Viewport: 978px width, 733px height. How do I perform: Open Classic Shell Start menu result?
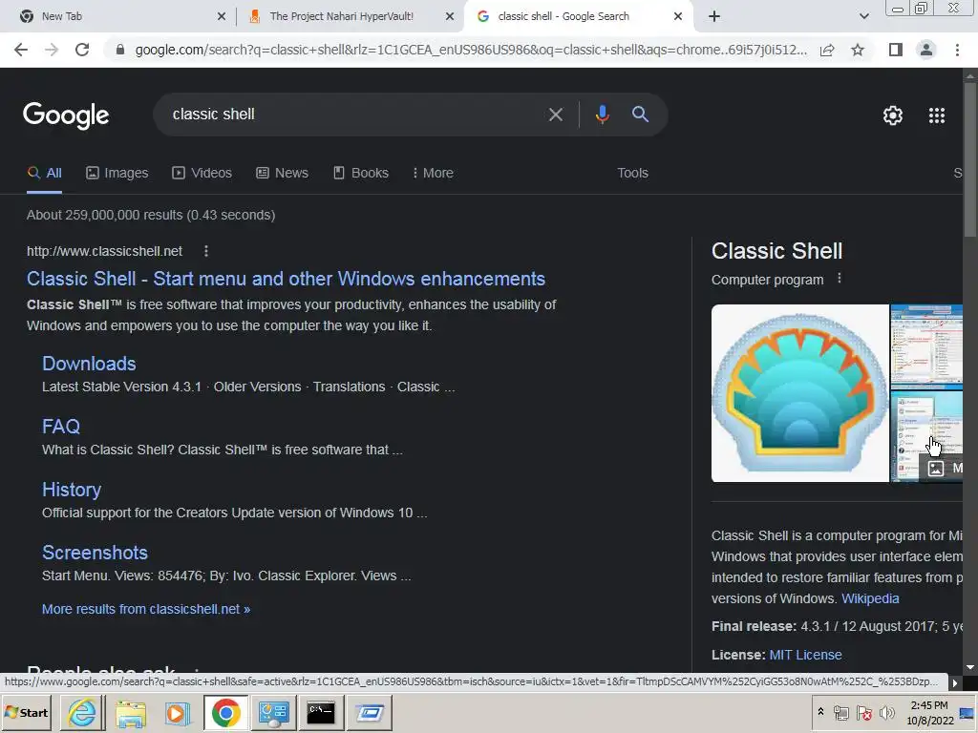286,279
